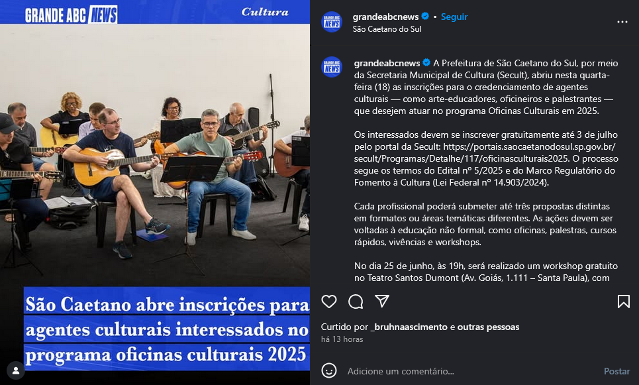The height and width of the screenshot is (385, 639).
Task: Open comments via the speech bubble icon
Action: 356,302
